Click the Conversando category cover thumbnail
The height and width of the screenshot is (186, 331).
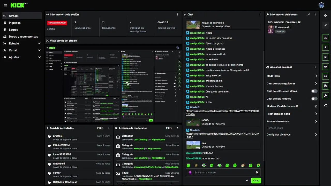pos(270,29)
